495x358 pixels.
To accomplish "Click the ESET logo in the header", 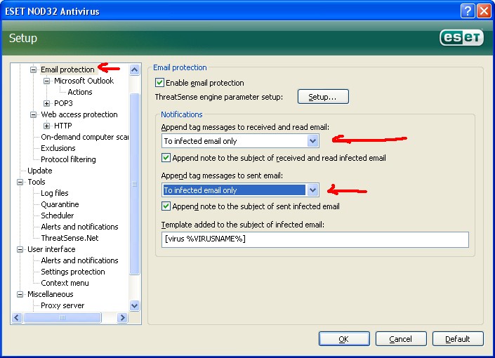I will click(x=461, y=38).
